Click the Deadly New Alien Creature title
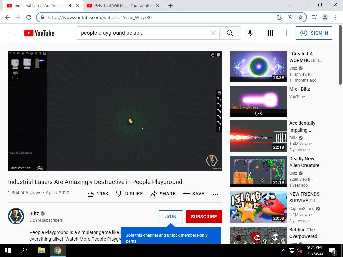 pos(306,162)
